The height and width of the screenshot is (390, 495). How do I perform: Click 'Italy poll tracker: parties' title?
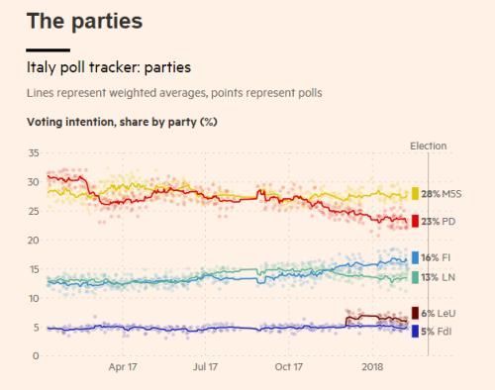click(x=109, y=67)
